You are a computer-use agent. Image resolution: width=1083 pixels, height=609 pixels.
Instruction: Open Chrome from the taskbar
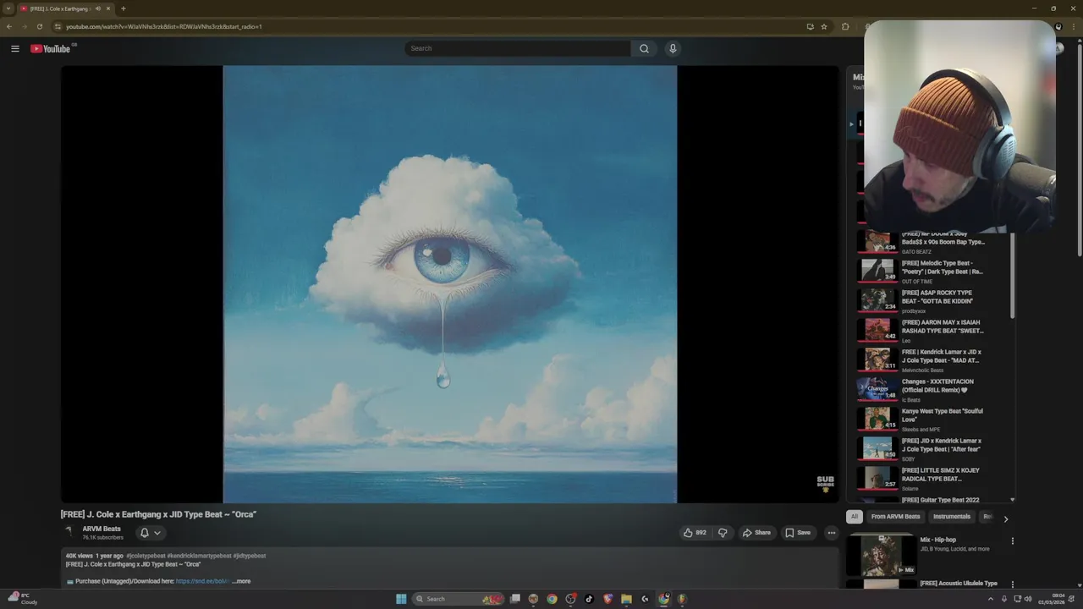tap(552, 599)
